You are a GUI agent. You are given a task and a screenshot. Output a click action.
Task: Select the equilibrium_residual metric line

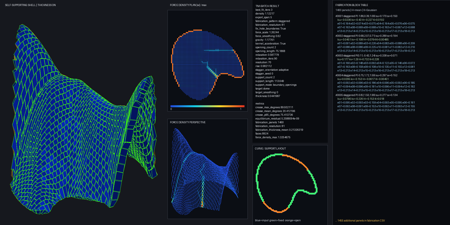click(277, 118)
